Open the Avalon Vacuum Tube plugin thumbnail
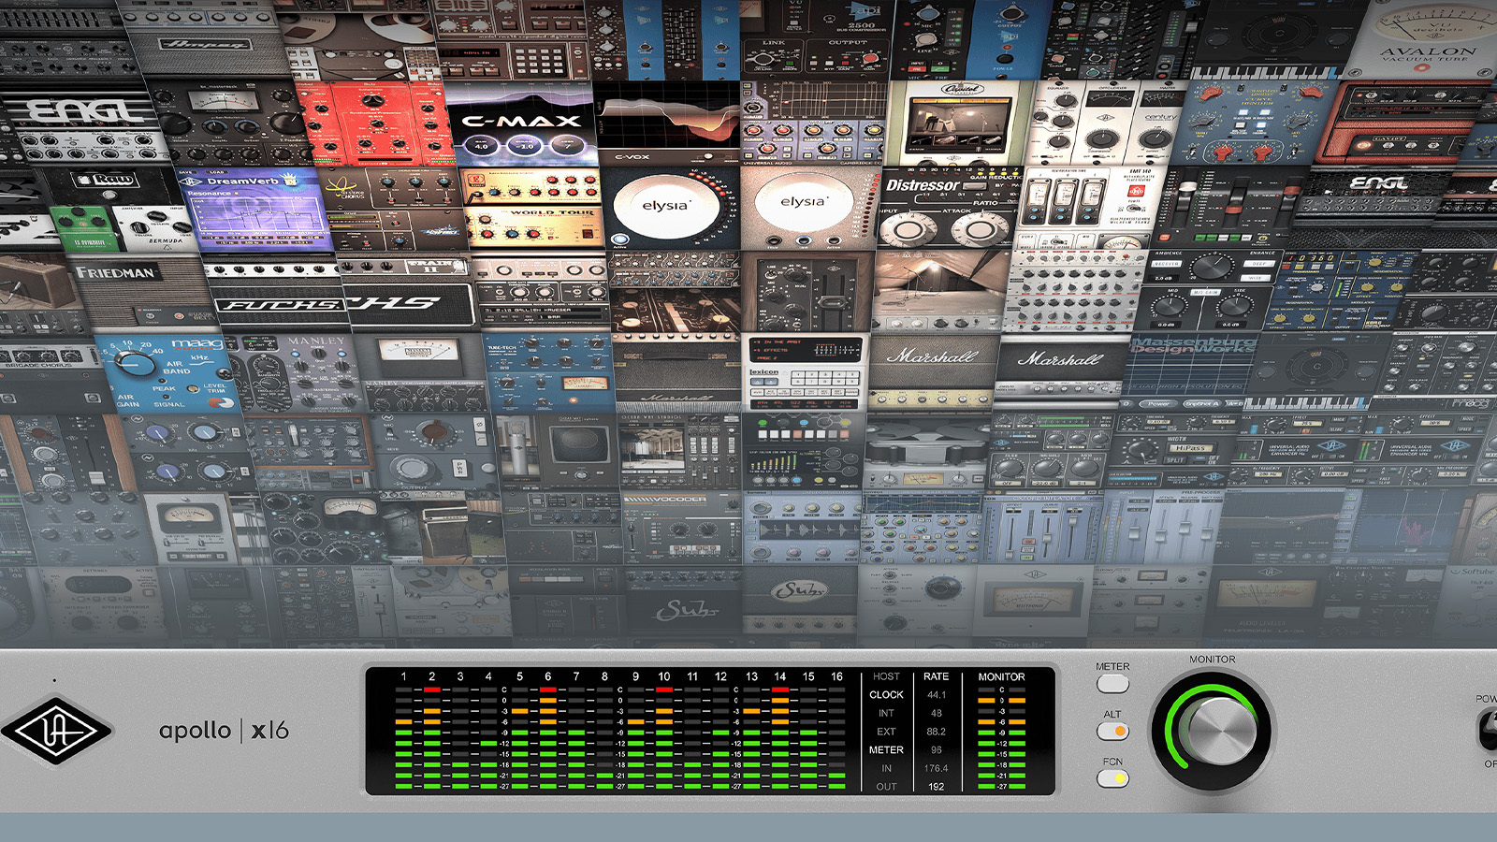The image size is (1497, 842). pos(1421,39)
